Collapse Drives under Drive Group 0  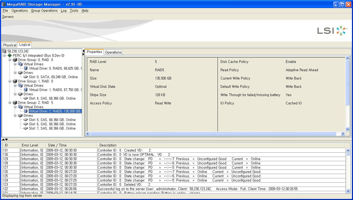click(15, 73)
